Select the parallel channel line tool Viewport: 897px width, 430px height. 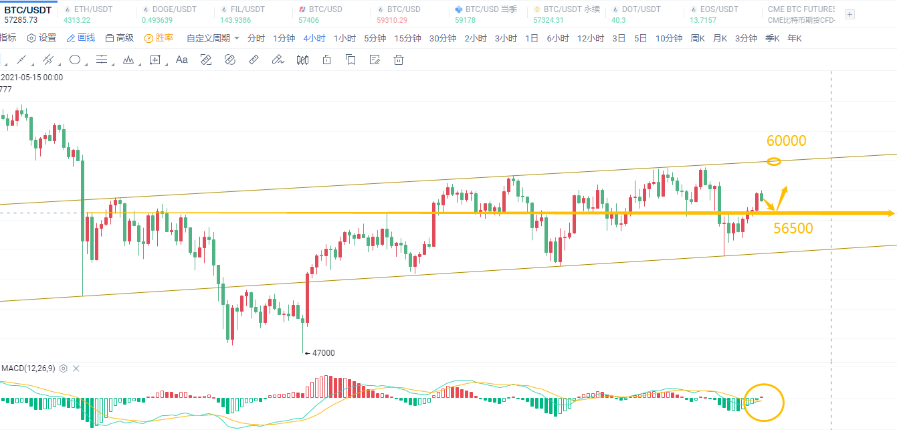[48, 60]
